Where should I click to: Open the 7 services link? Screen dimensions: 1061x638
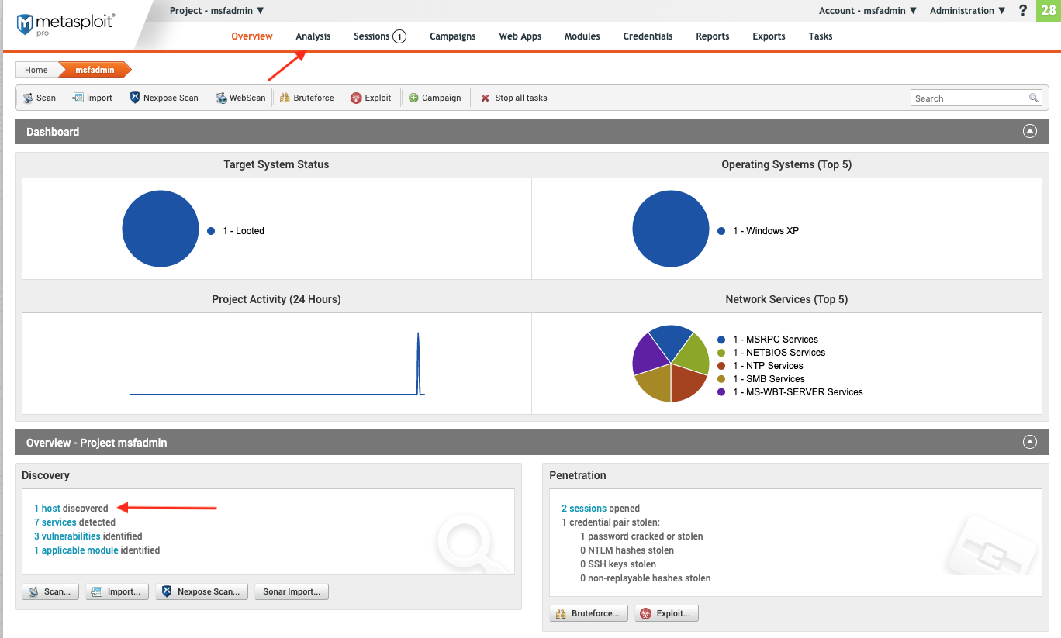55,522
